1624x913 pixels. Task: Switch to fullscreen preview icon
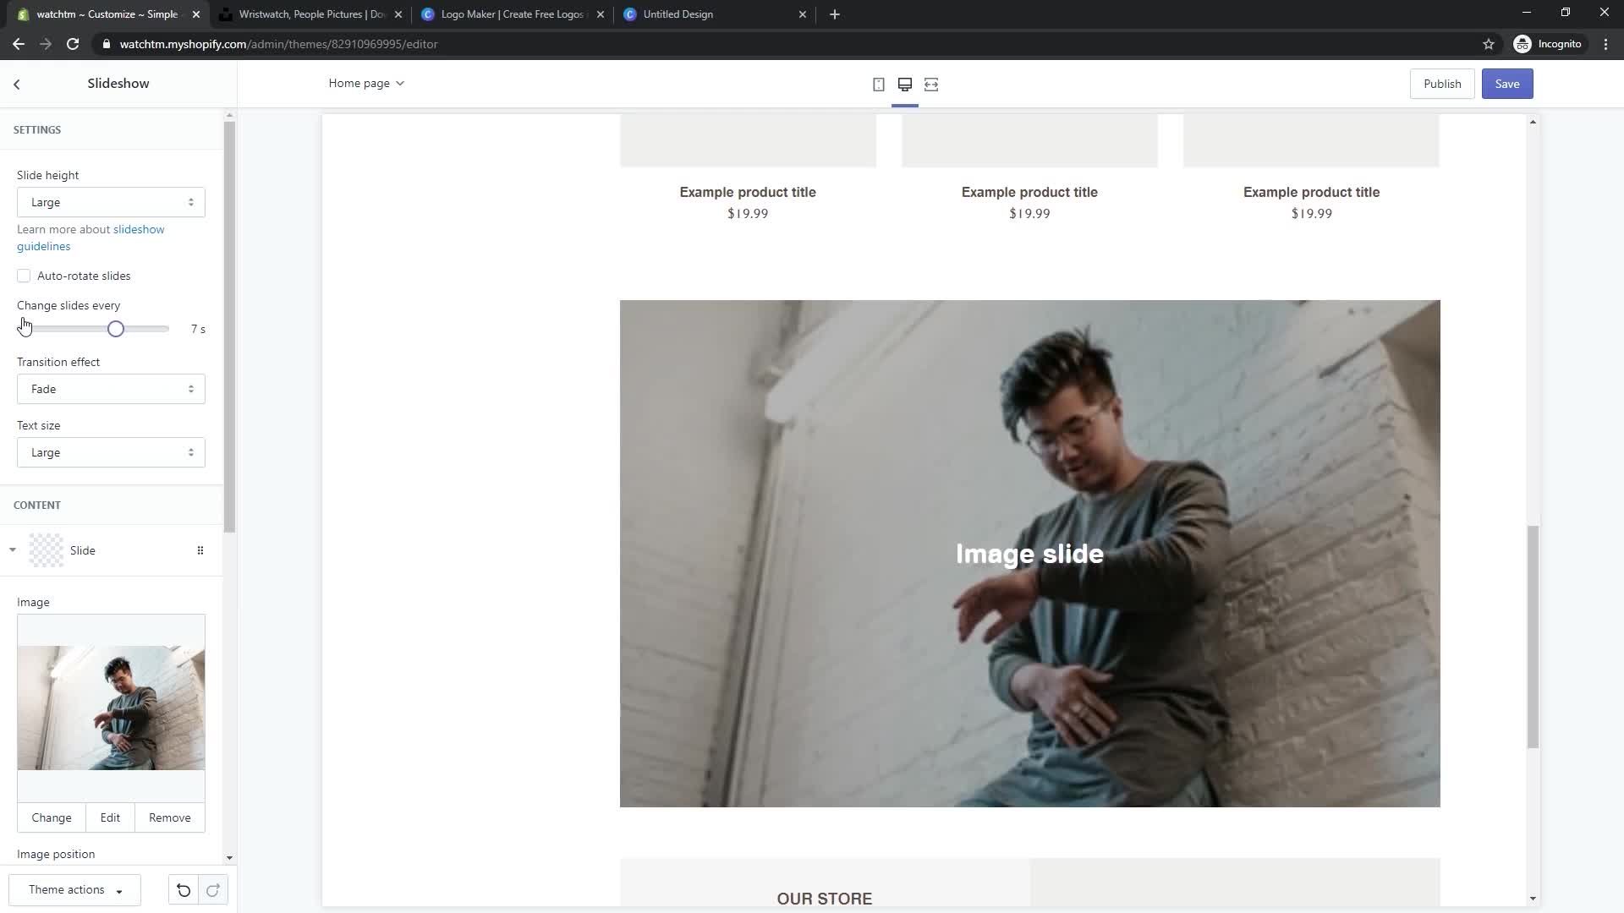[x=931, y=85]
